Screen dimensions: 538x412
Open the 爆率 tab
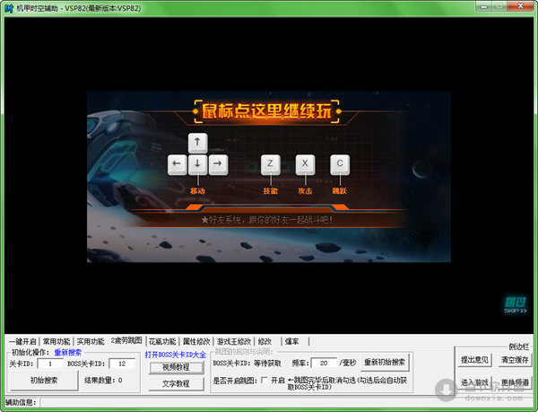(x=292, y=341)
